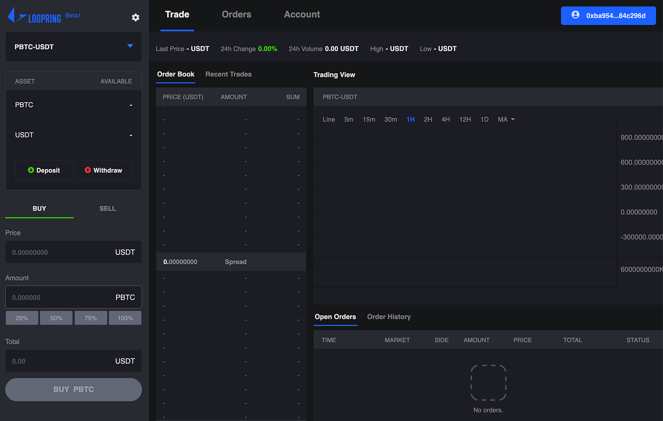Toggle to the SELL side

pos(108,208)
